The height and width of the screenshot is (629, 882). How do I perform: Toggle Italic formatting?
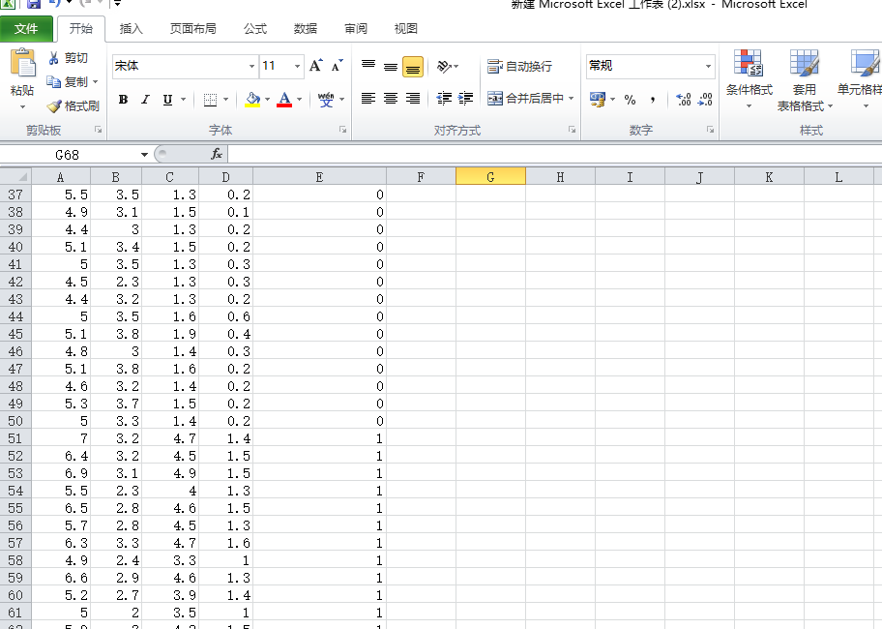(145, 100)
